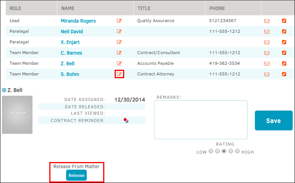The height and width of the screenshot is (183, 295).
Task: Click the Contract Attorney title cell
Action: [156, 74]
